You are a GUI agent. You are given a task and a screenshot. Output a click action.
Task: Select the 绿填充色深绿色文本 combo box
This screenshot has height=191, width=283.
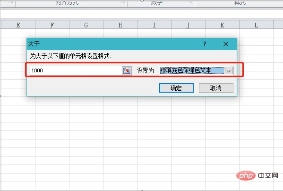pos(196,70)
